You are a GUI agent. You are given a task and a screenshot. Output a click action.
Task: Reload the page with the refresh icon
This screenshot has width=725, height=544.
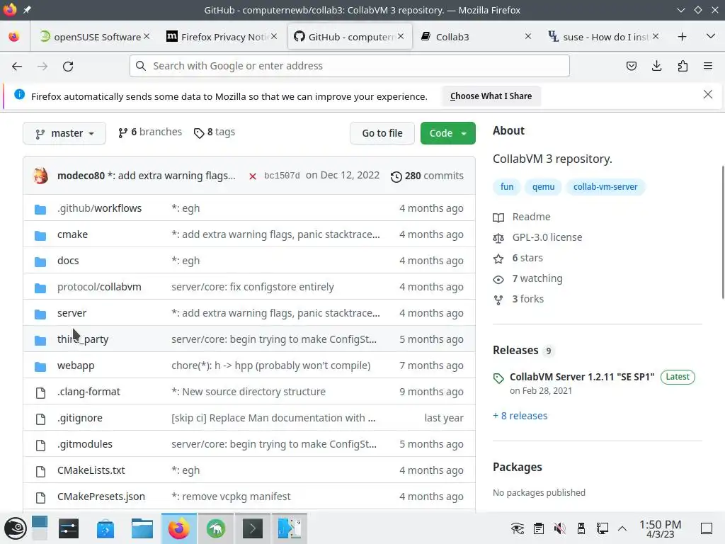(68, 66)
